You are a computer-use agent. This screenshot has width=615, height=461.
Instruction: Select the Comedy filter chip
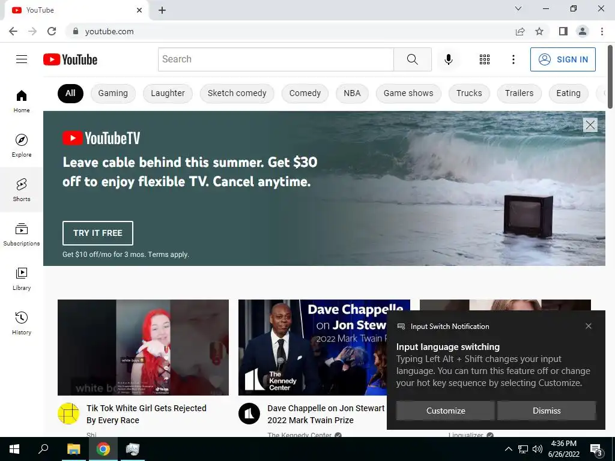304,93
